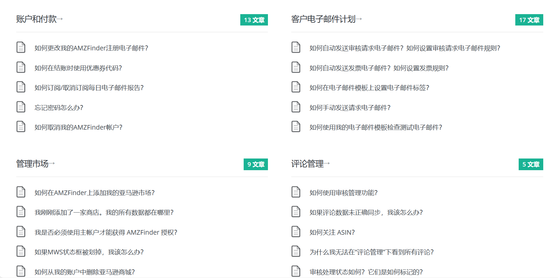Click document icon beside 如何取消我的AMZFinder帐户
Viewport: 558px width, 278px height.
21,127
